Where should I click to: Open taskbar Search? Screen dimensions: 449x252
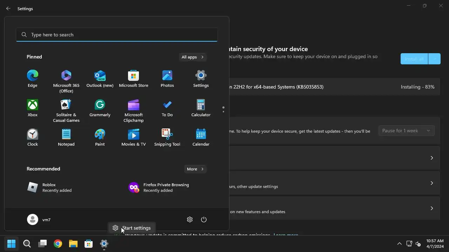tap(27, 244)
